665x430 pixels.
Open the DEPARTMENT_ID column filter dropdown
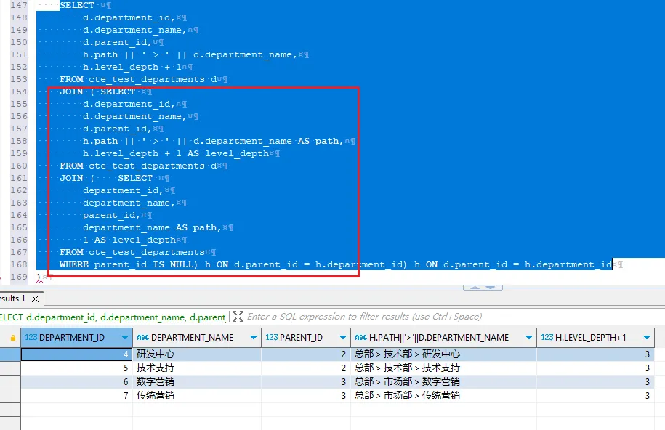pos(125,338)
